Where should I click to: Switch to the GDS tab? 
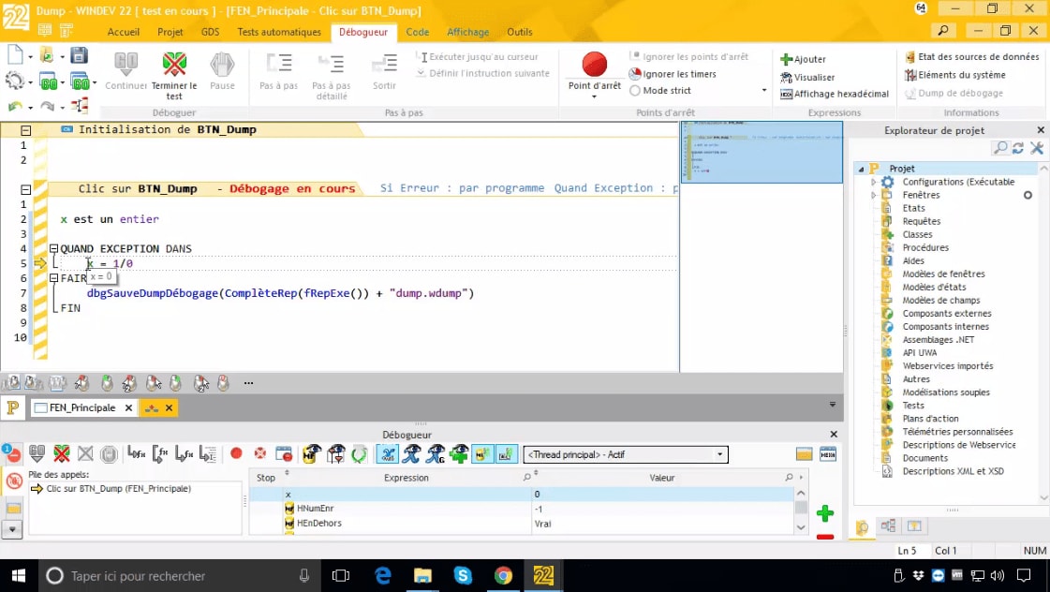[210, 32]
